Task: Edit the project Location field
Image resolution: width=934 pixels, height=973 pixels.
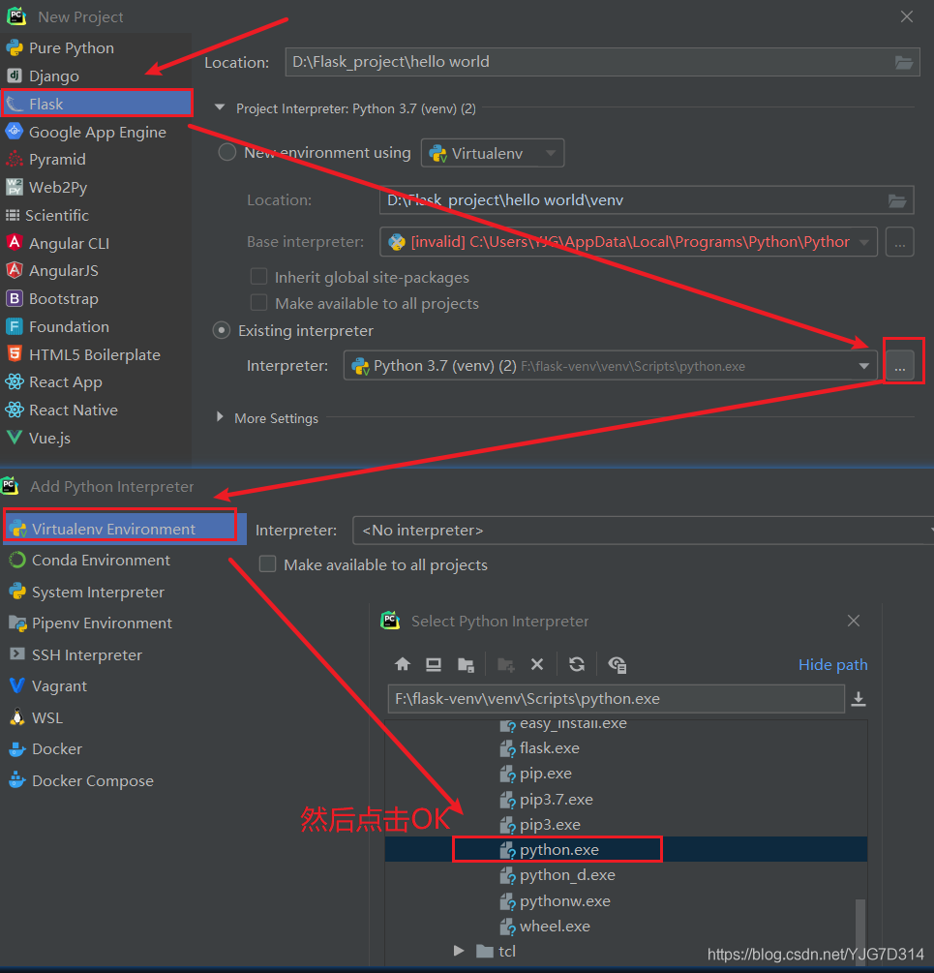Action: click(602, 62)
